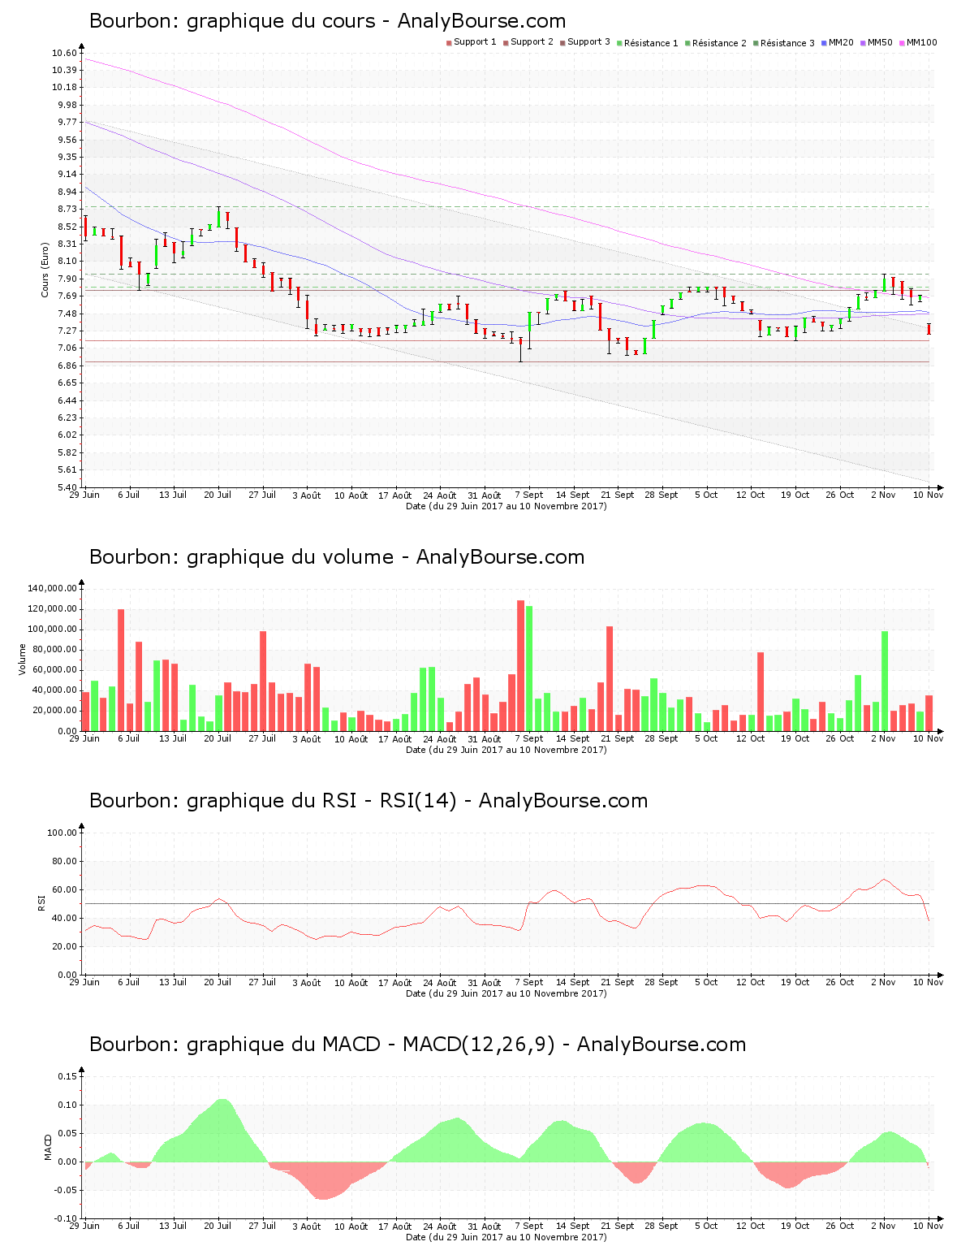Click the date range caption under volume chart
This screenshot has height=1259, width=974.
click(x=506, y=750)
